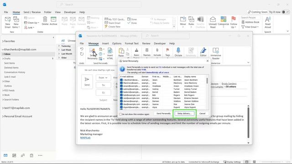Open Tasks view icon in navigation bar
The image size is (292, 164).
pyautogui.click(x=31, y=155)
